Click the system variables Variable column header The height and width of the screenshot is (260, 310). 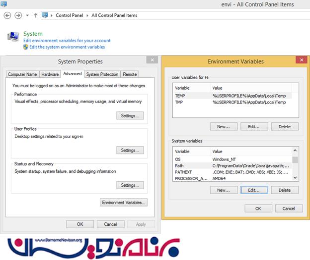[191, 152]
